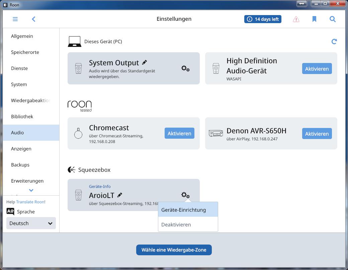The height and width of the screenshot is (270, 348).
Task: Click the Chromecast IP address text
Action: [102, 142]
